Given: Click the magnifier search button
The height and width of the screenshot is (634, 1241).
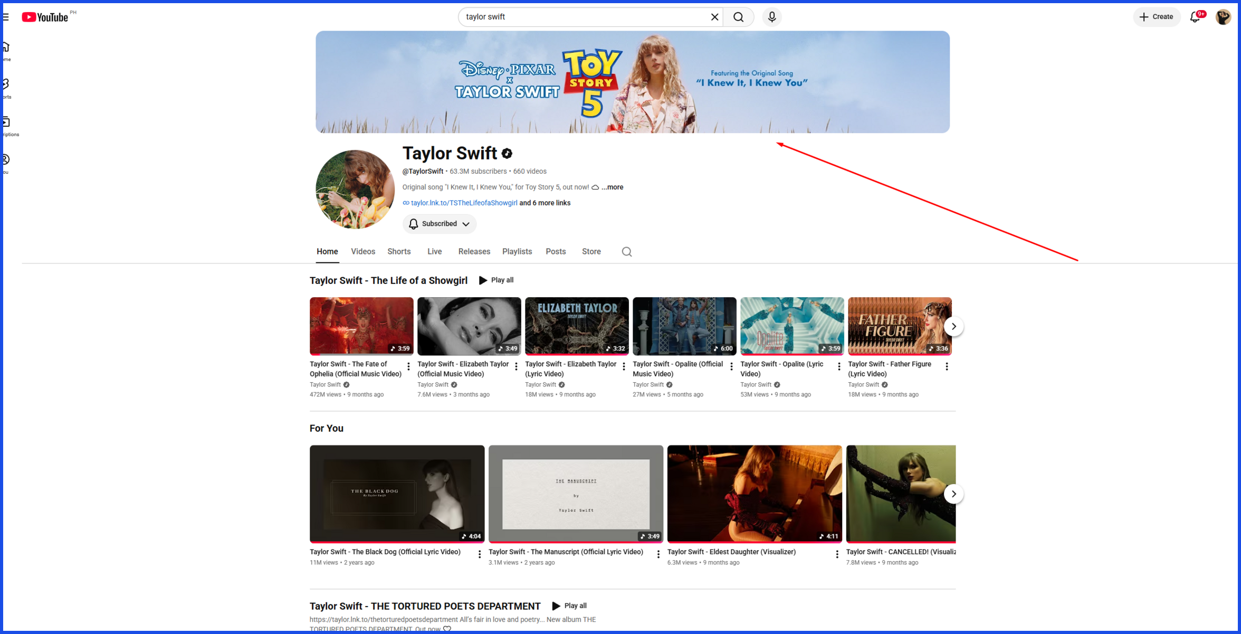Looking at the screenshot, I should point(738,17).
